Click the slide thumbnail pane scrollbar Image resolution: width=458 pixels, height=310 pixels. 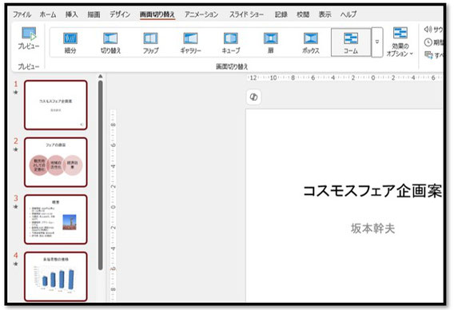point(101,175)
